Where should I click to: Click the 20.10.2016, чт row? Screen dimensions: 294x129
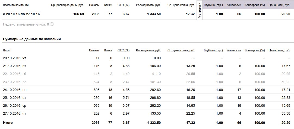click(147, 58)
